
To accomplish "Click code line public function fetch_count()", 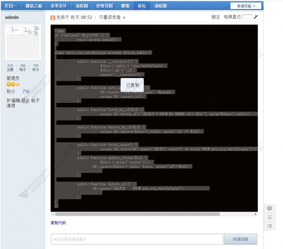I will click(x=108, y=145).
